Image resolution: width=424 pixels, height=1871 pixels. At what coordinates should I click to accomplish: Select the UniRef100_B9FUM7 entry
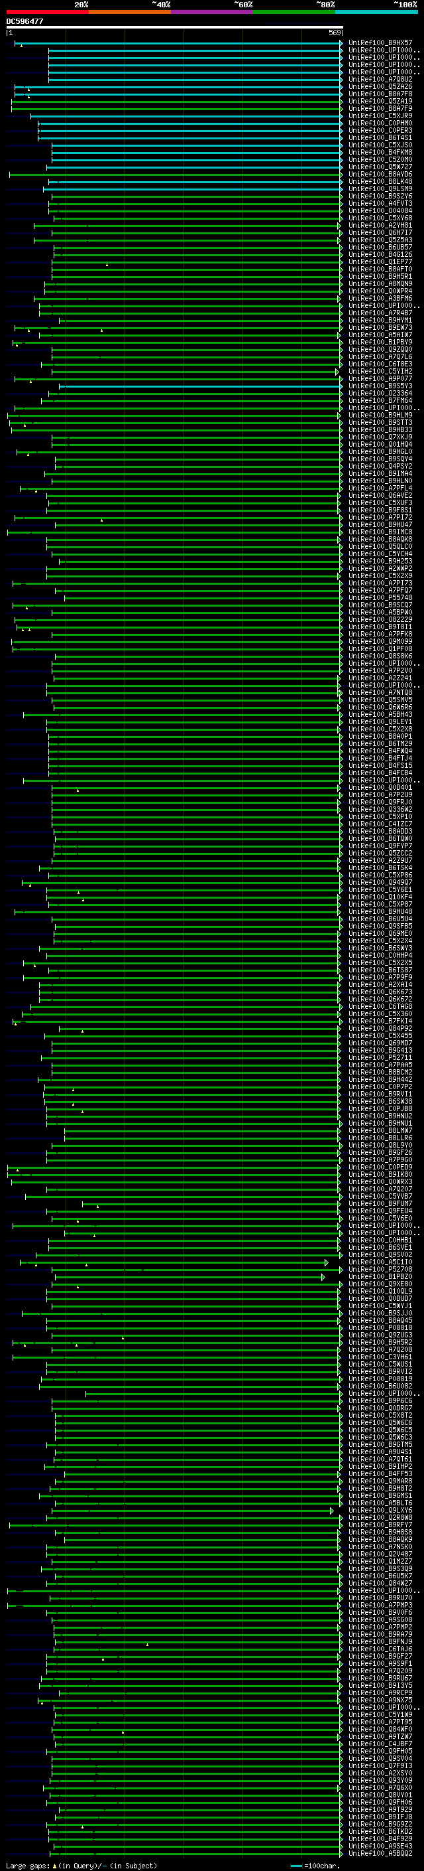[380, 1203]
